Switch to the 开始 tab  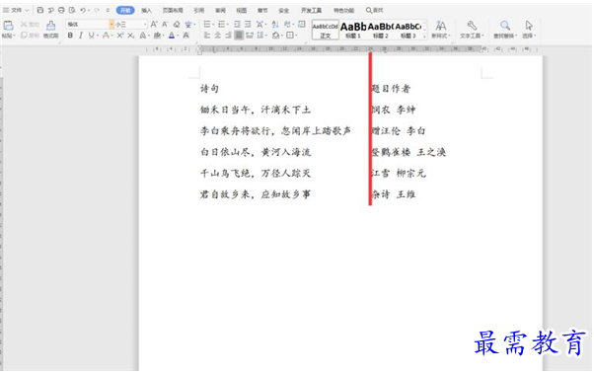click(125, 10)
